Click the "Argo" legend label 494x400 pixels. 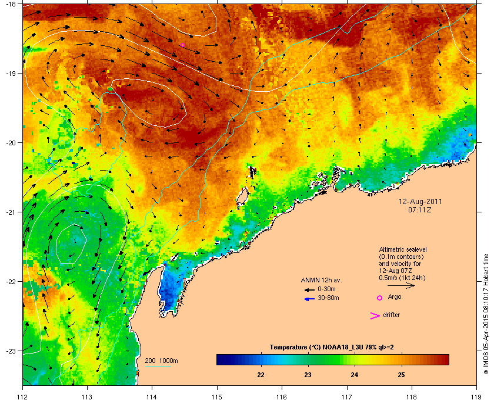[x=395, y=296]
